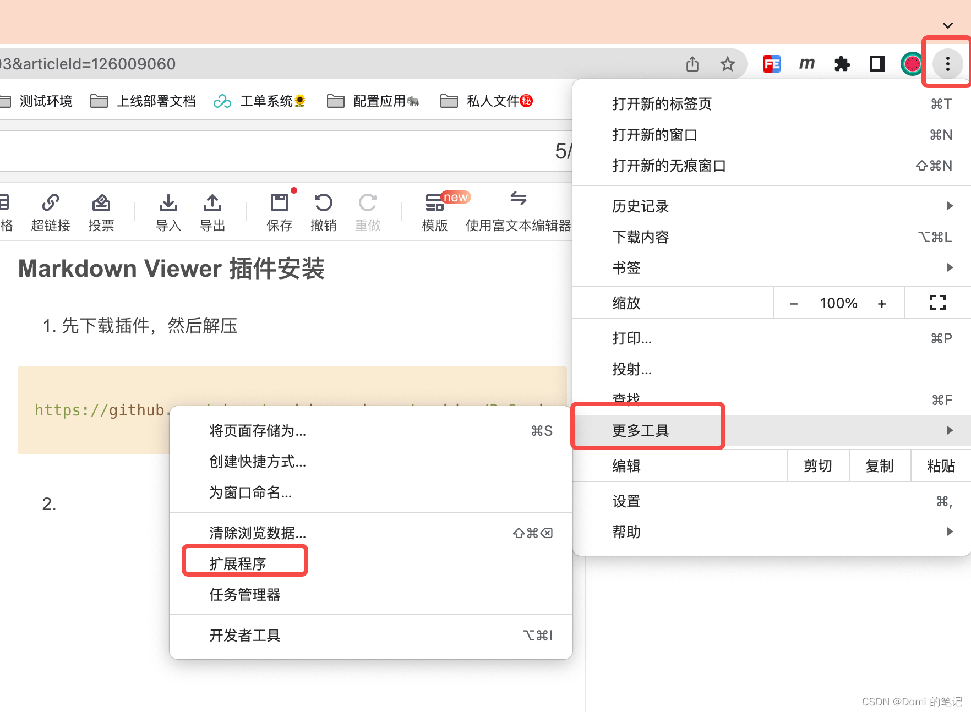
Task: Insert a hyperlink with 超链接 tool
Action: pyautogui.click(x=51, y=212)
